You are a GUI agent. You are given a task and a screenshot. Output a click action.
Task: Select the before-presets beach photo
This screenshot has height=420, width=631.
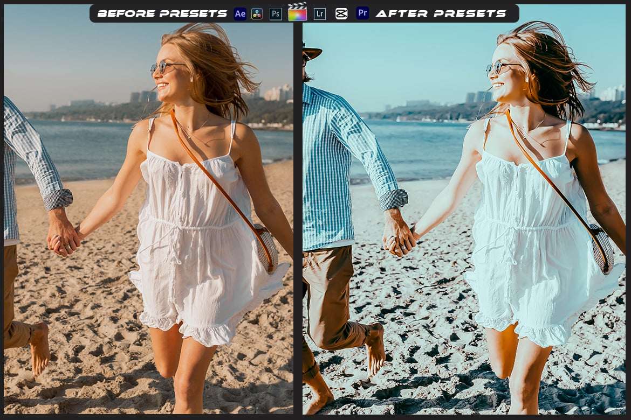click(148, 209)
